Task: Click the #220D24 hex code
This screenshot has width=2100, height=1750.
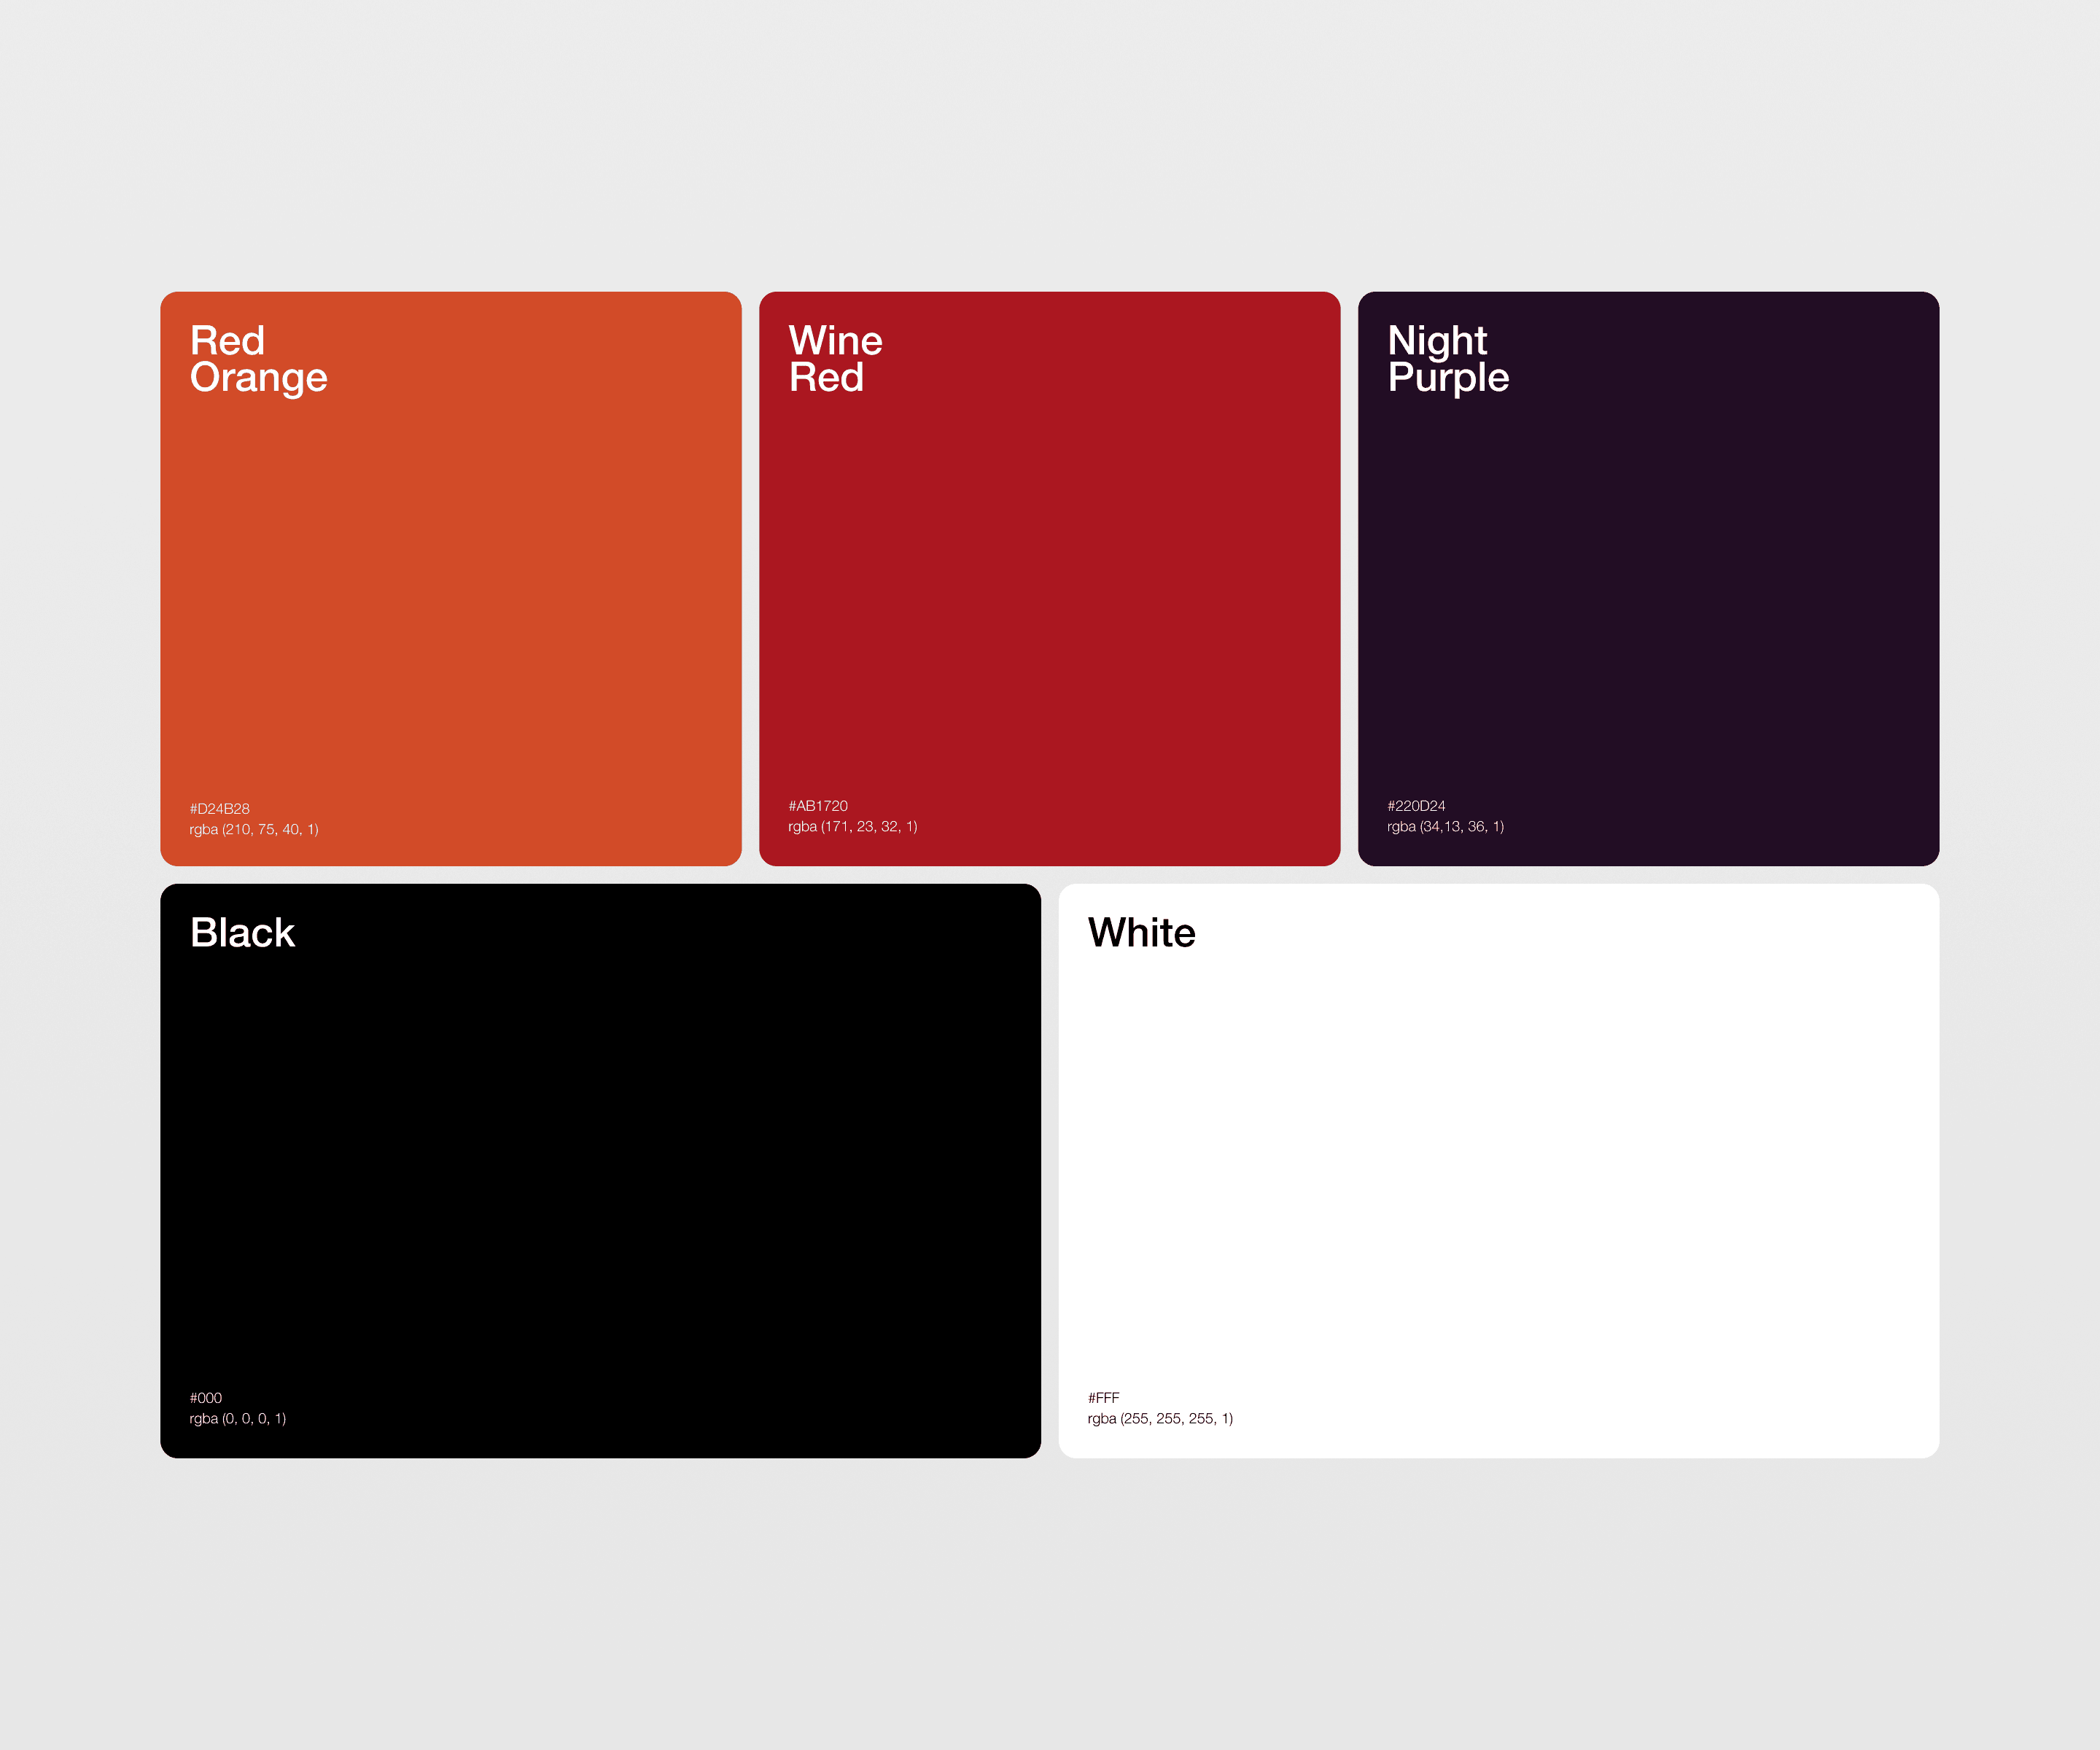Action: point(1415,805)
